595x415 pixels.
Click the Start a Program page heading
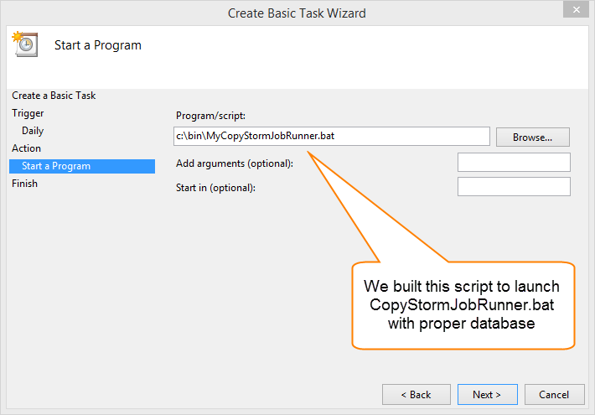(98, 45)
